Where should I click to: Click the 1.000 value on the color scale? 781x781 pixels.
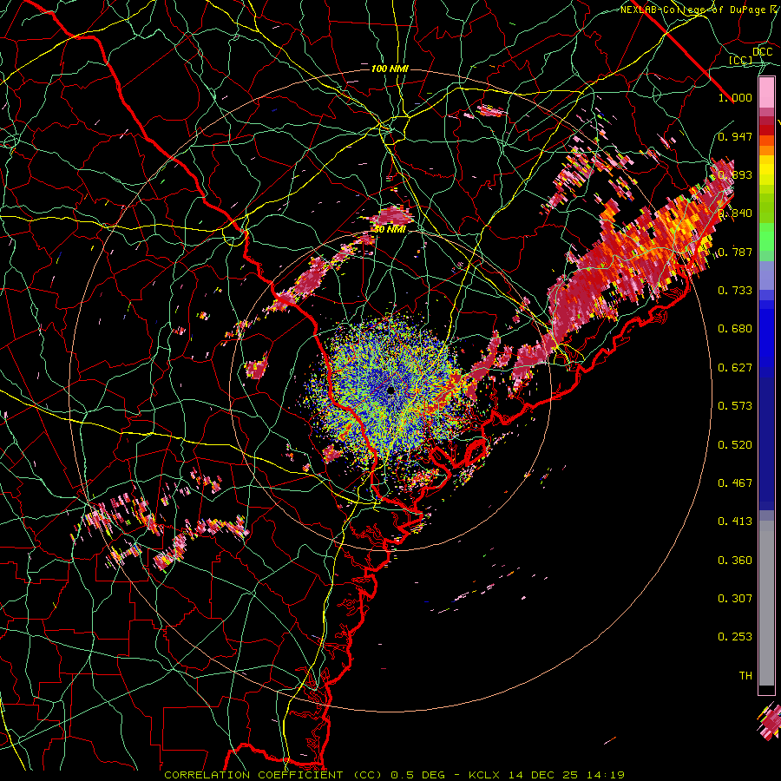coord(735,97)
